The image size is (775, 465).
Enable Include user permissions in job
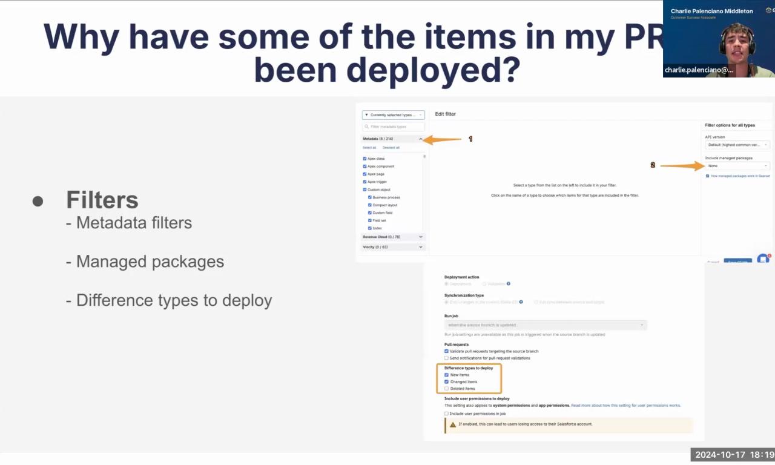click(x=446, y=414)
